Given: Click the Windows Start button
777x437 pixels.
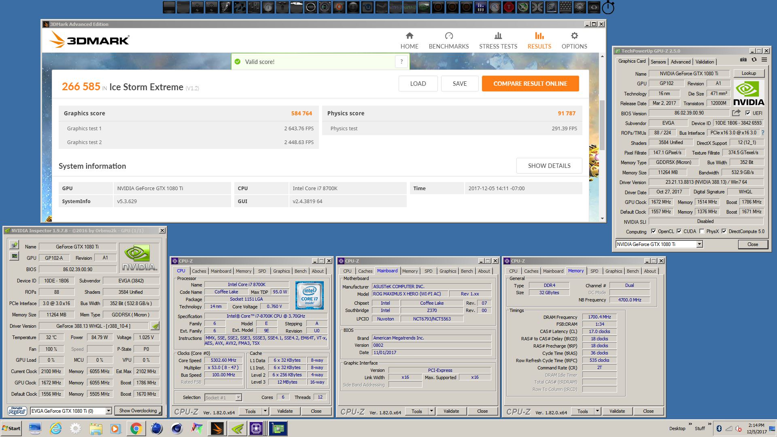Looking at the screenshot, I should point(11,429).
